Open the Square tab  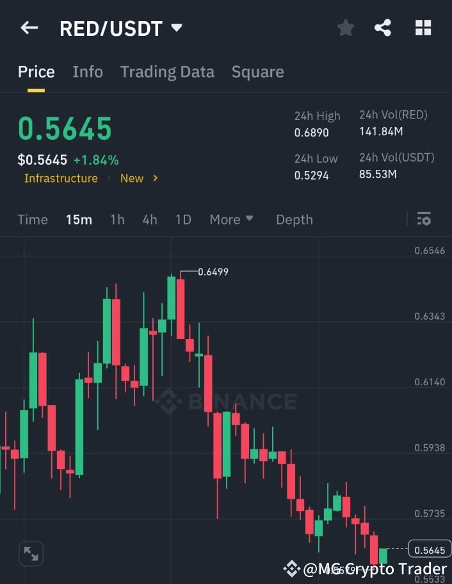(x=257, y=72)
